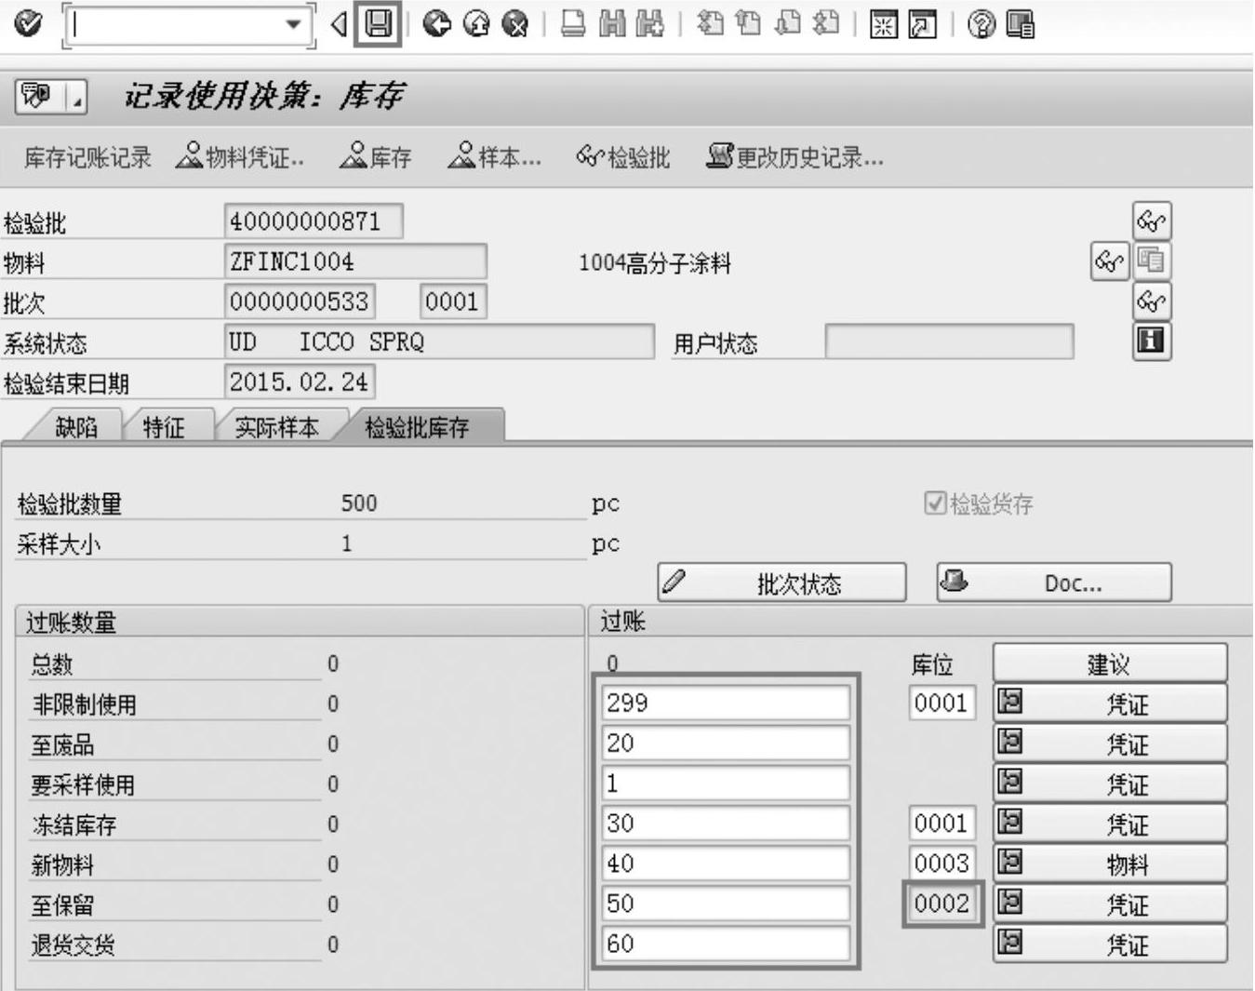
Task: Click the 检验批 toolbar button
Action: [623, 157]
